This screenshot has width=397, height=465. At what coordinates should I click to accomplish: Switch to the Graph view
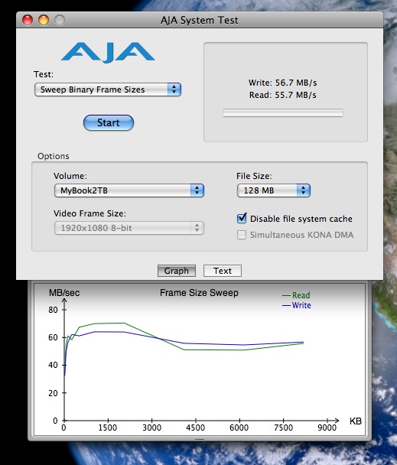point(177,271)
